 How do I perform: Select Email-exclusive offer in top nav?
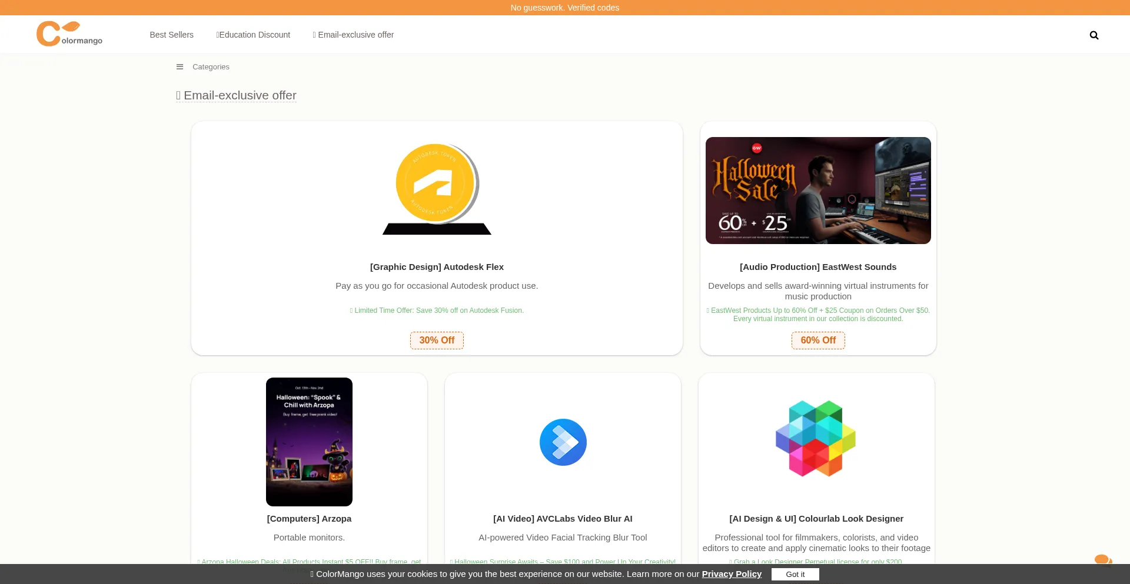[353, 35]
